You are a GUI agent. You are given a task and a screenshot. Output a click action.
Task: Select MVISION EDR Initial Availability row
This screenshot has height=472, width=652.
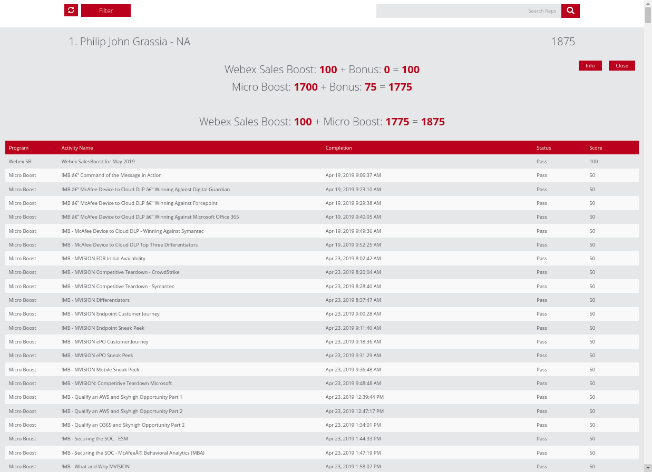tap(322, 259)
